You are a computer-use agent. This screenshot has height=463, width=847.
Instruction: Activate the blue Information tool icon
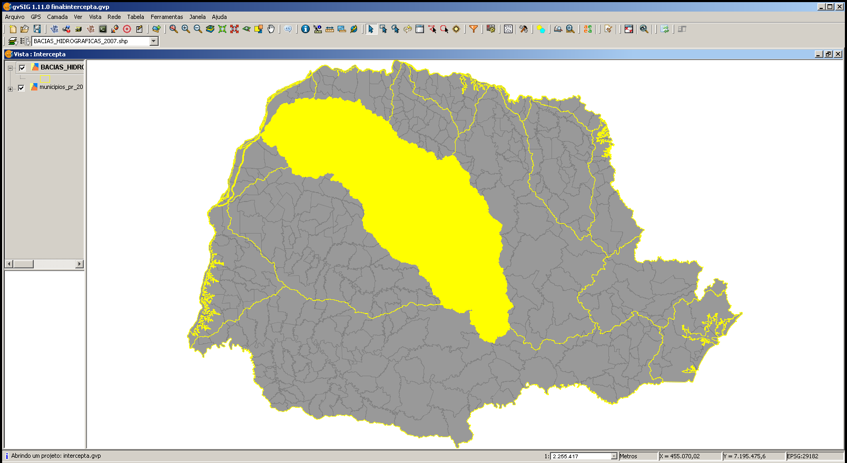click(306, 29)
